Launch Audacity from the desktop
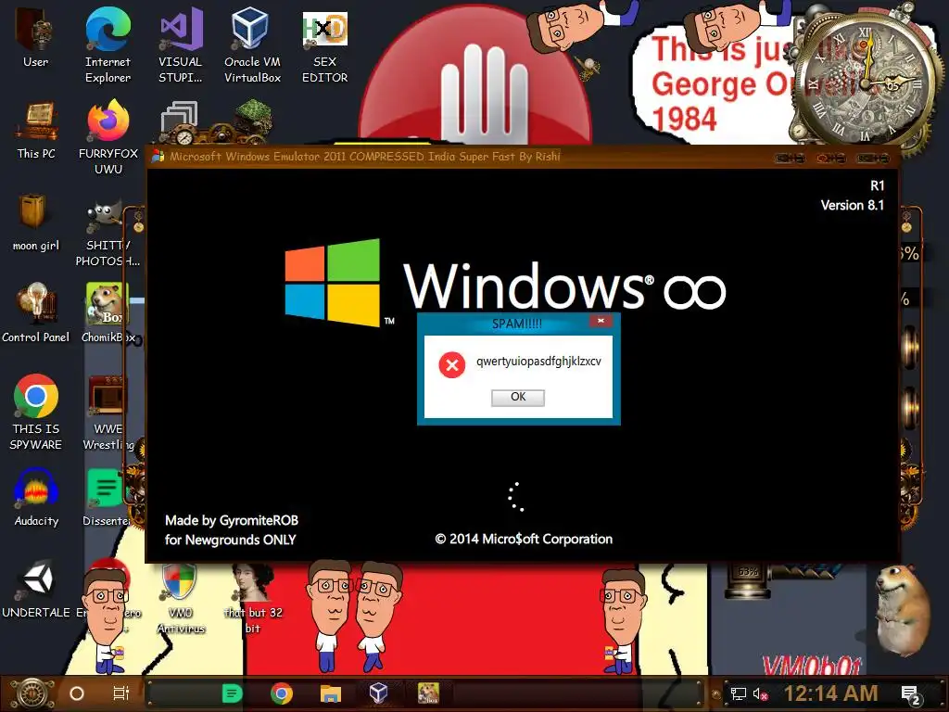The width and height of the screenshot is (949, 712). [x=36, y=498]
